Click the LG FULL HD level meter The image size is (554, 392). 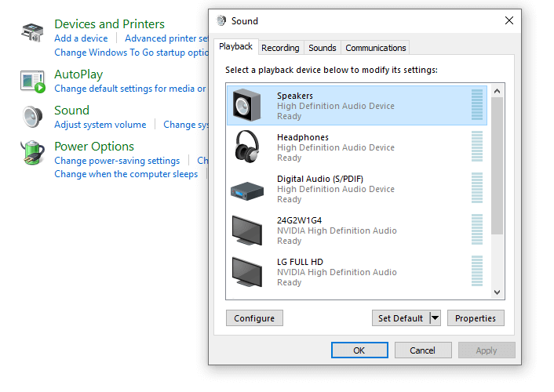click(477, 270)
